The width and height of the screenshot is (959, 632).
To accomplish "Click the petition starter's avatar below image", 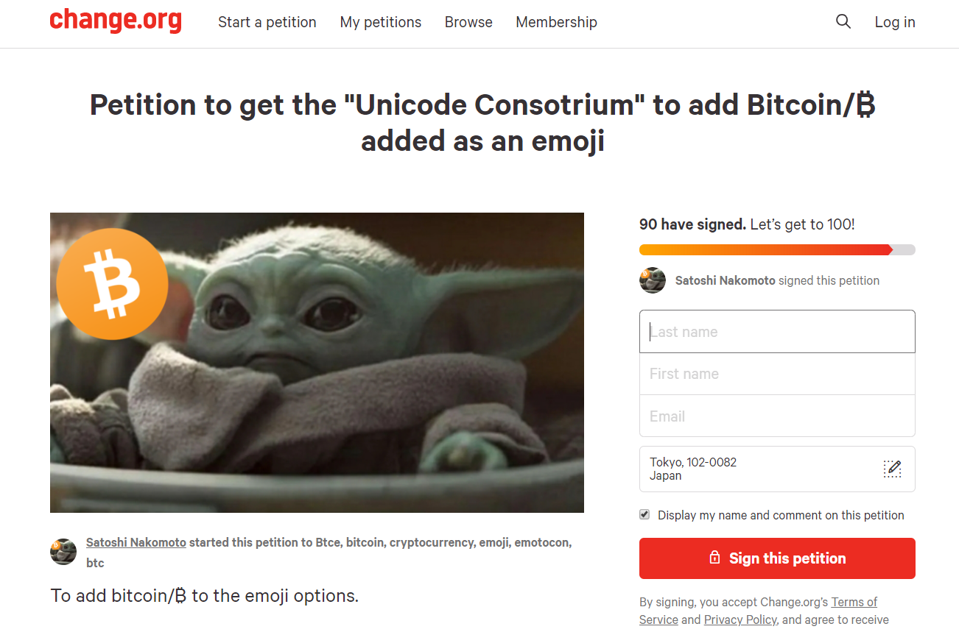I will point(63,552).
